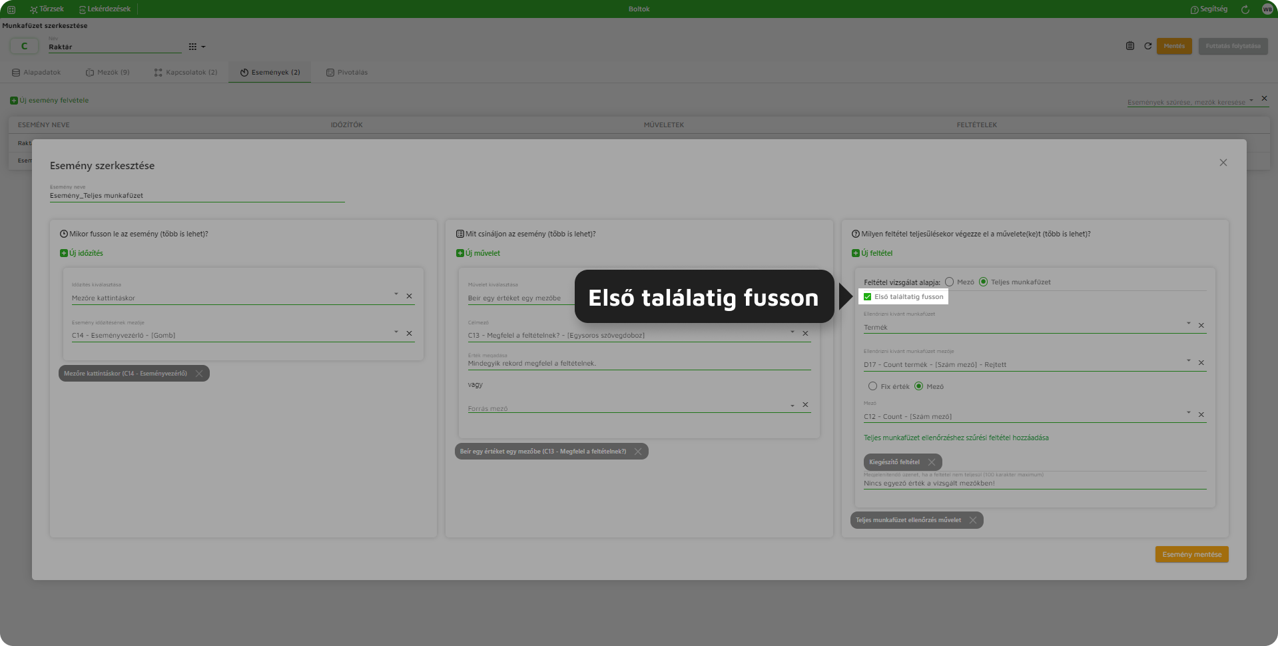Clear the Mezőre kattintáskor selection
1278x646 pixels.
tap(410, 296)
